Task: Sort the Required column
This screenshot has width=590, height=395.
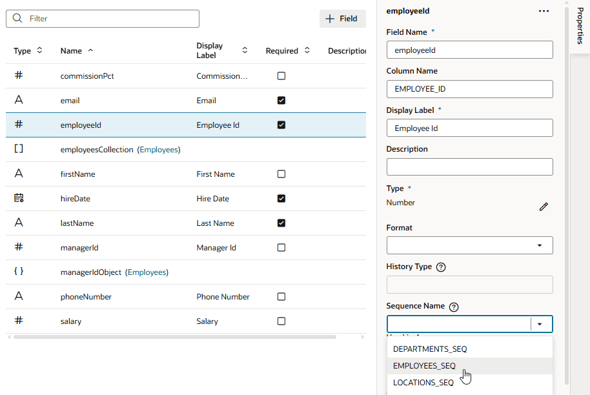Action: (x=307, y=50)
